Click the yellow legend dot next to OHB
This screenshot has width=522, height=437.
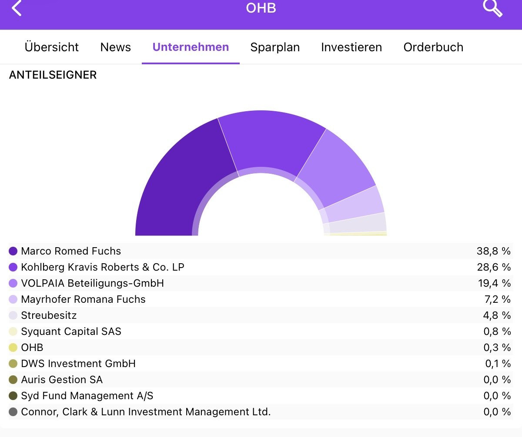12,348
